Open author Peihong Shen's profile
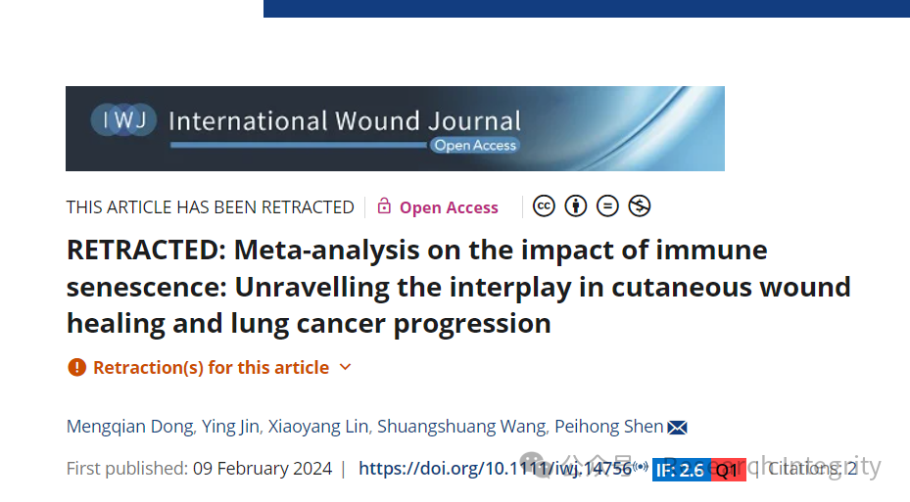 click(x=609, y=427)
